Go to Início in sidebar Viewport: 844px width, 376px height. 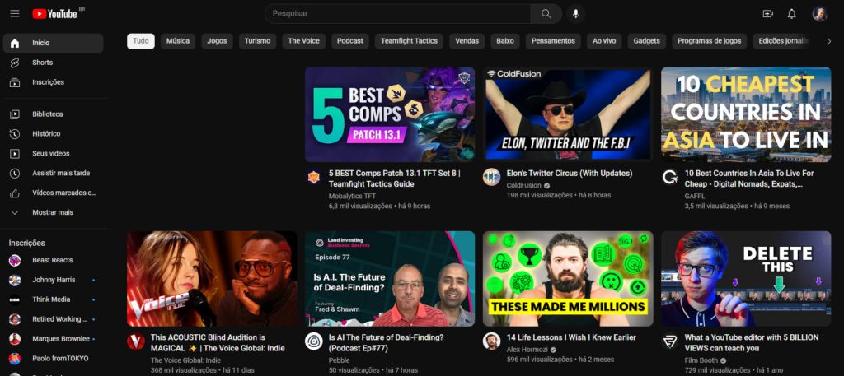[54, 43]
